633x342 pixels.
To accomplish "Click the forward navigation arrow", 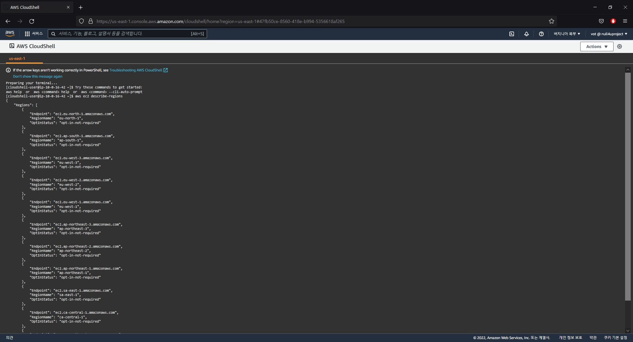I will coord(20,21).
